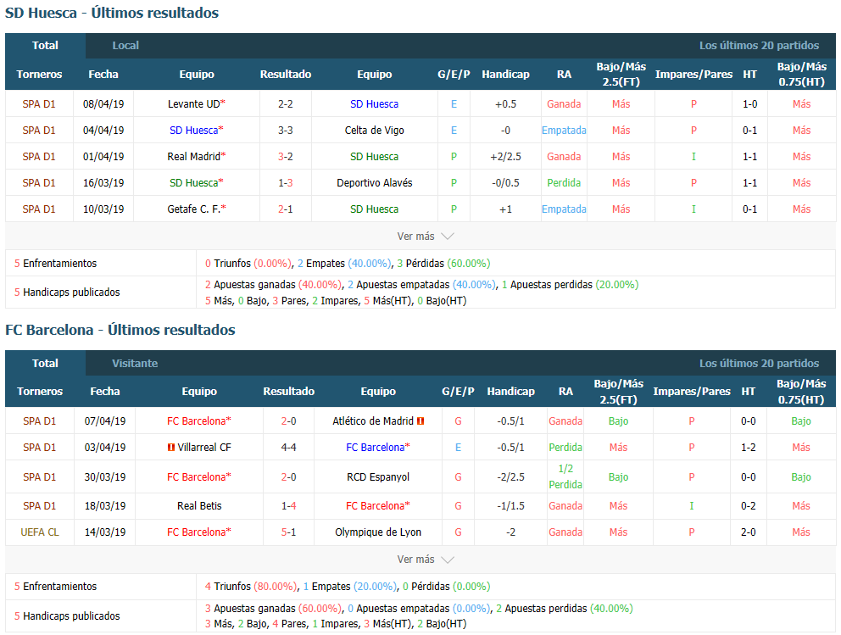
Task: Click 4 Triunfos (80.00%) summary text
Action: [x=250, y=587]
